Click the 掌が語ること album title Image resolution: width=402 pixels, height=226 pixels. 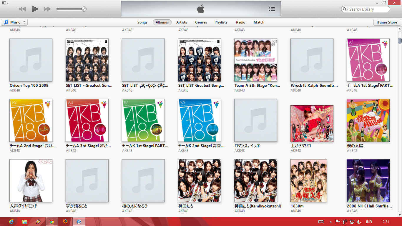click(x=77, y=206)
